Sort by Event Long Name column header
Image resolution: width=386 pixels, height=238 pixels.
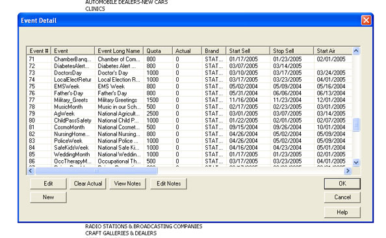pyautogui.click(x=119, y=51)
